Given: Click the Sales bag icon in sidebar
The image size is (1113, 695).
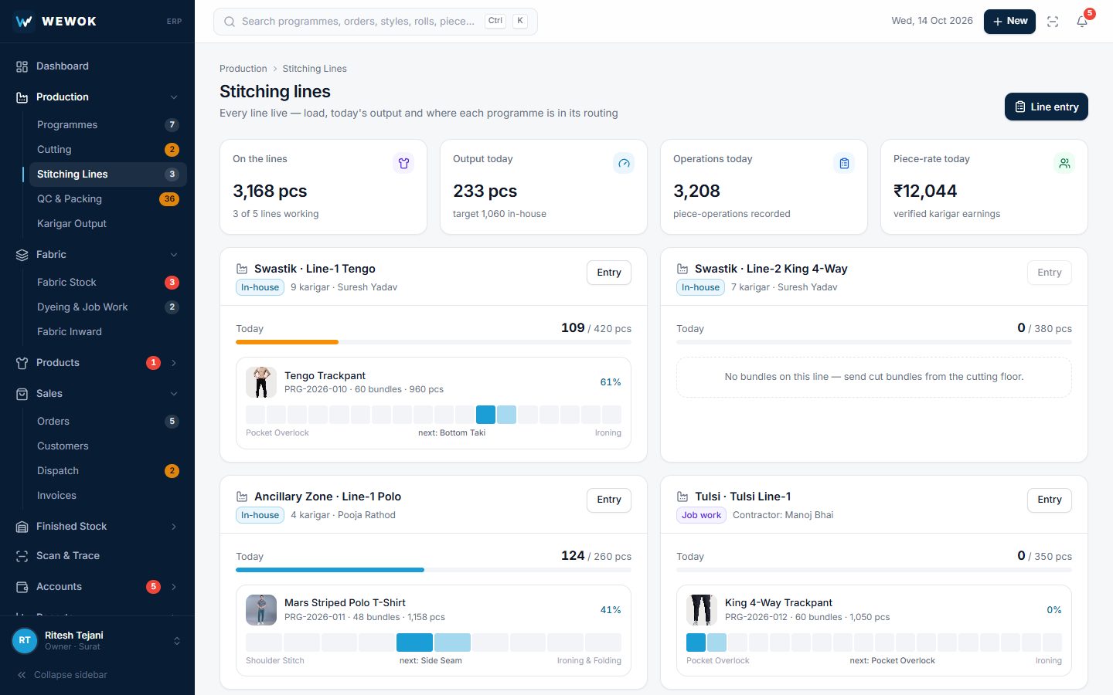Looking at the screenshot, I should [x=22, y=394].
